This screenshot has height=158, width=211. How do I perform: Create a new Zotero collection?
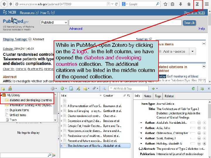pyautogui.click(x=3, y=89)
